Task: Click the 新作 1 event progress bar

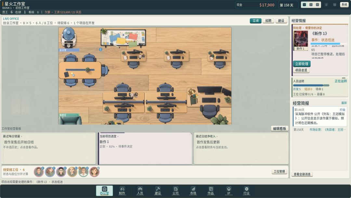Action: click(328, 44)
